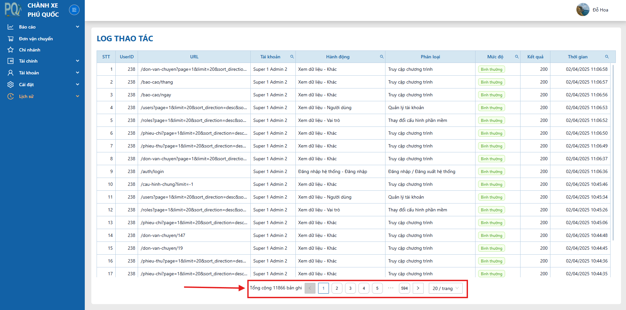The image size is (626, 310).
Task: Go to pagination page 2
Action: (x=337, y=288)
